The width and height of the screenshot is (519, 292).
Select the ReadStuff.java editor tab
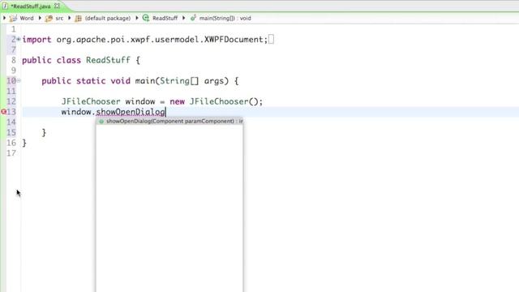pos(31,6)
